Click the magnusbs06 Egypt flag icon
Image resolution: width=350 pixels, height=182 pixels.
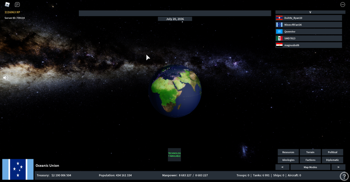(x=279, y=45)
